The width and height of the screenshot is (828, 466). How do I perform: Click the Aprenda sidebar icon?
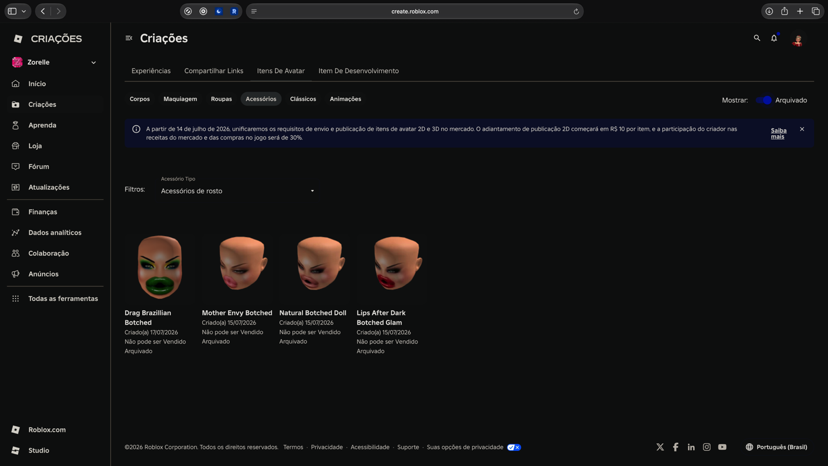[x=16, y=125]
